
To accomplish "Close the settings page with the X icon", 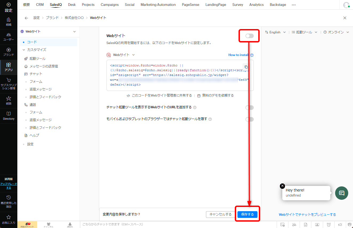I will tap(345, 18).
